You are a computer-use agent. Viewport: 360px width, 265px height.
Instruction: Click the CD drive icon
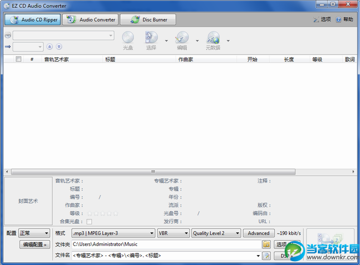pos(8,35)
